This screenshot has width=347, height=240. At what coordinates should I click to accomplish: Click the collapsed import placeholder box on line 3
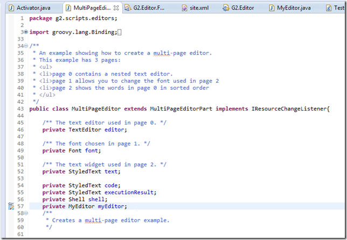coord(120,32)
